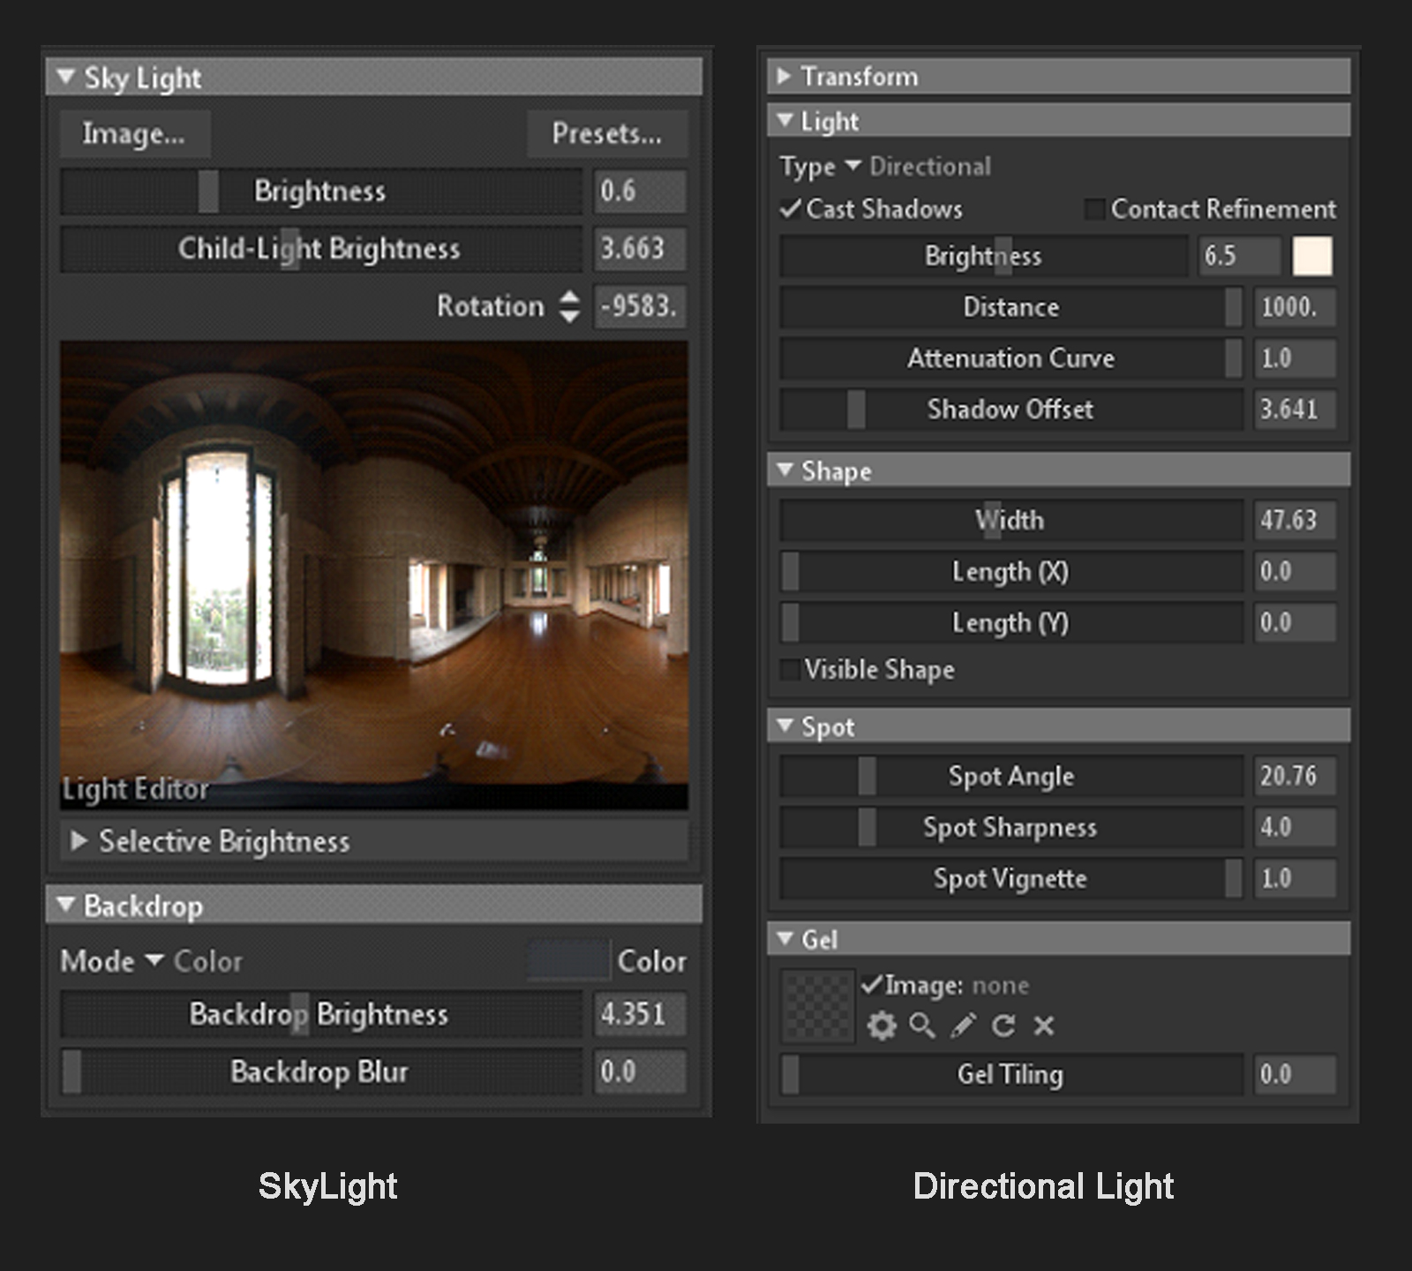Image resolution: width=1412 pixels, height=1271 pixels.
Task: Click the Rotation value field
Action: tap(640, 306)
